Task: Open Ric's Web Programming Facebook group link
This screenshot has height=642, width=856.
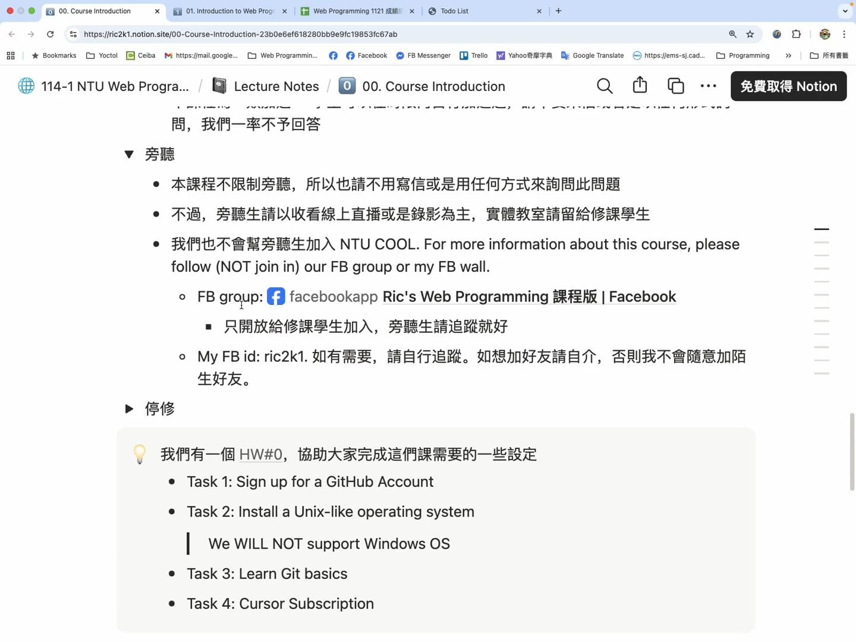Action: (529, 297)
